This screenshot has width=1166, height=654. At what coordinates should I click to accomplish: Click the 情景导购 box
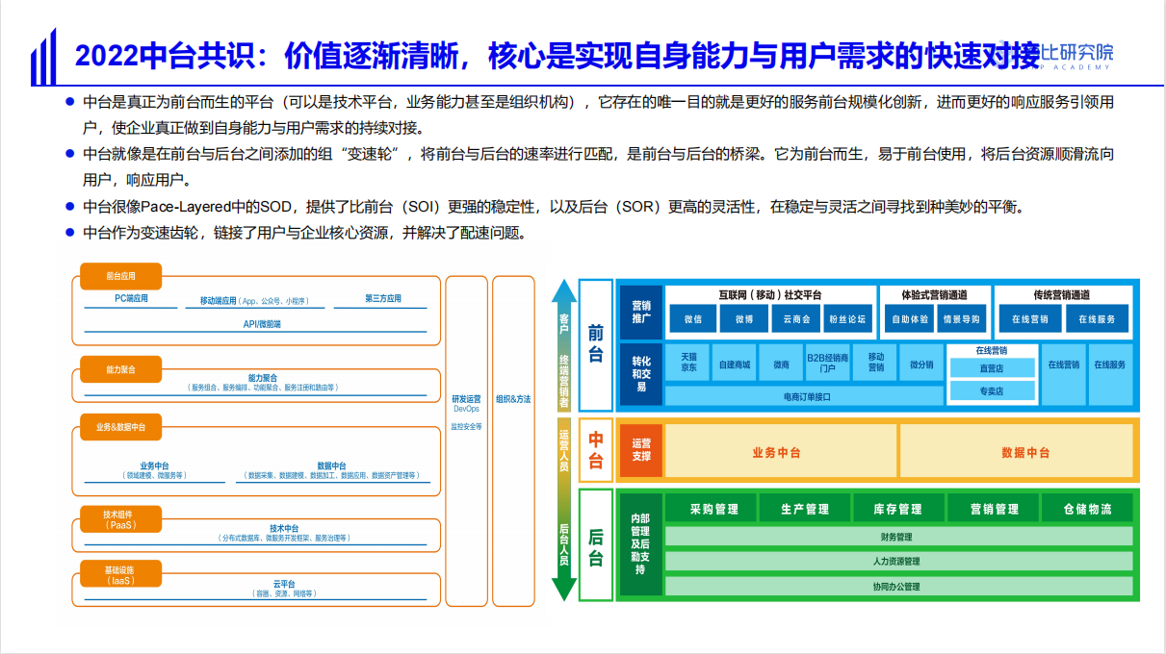pos(961,319)
